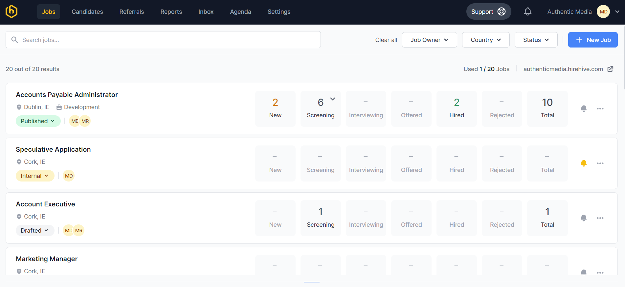Click MD owner avatar on Account Executive

coord(68,231)
